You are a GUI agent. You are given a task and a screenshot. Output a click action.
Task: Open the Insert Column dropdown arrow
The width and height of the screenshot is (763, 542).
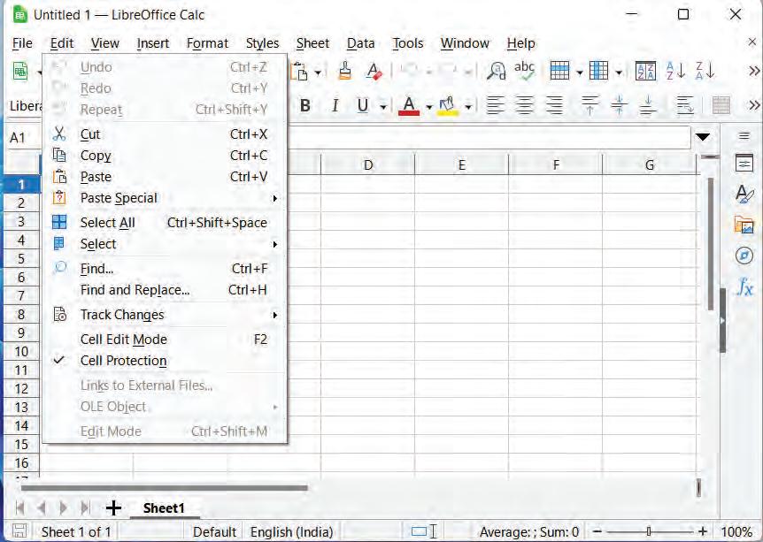click(x=619, y=73)
